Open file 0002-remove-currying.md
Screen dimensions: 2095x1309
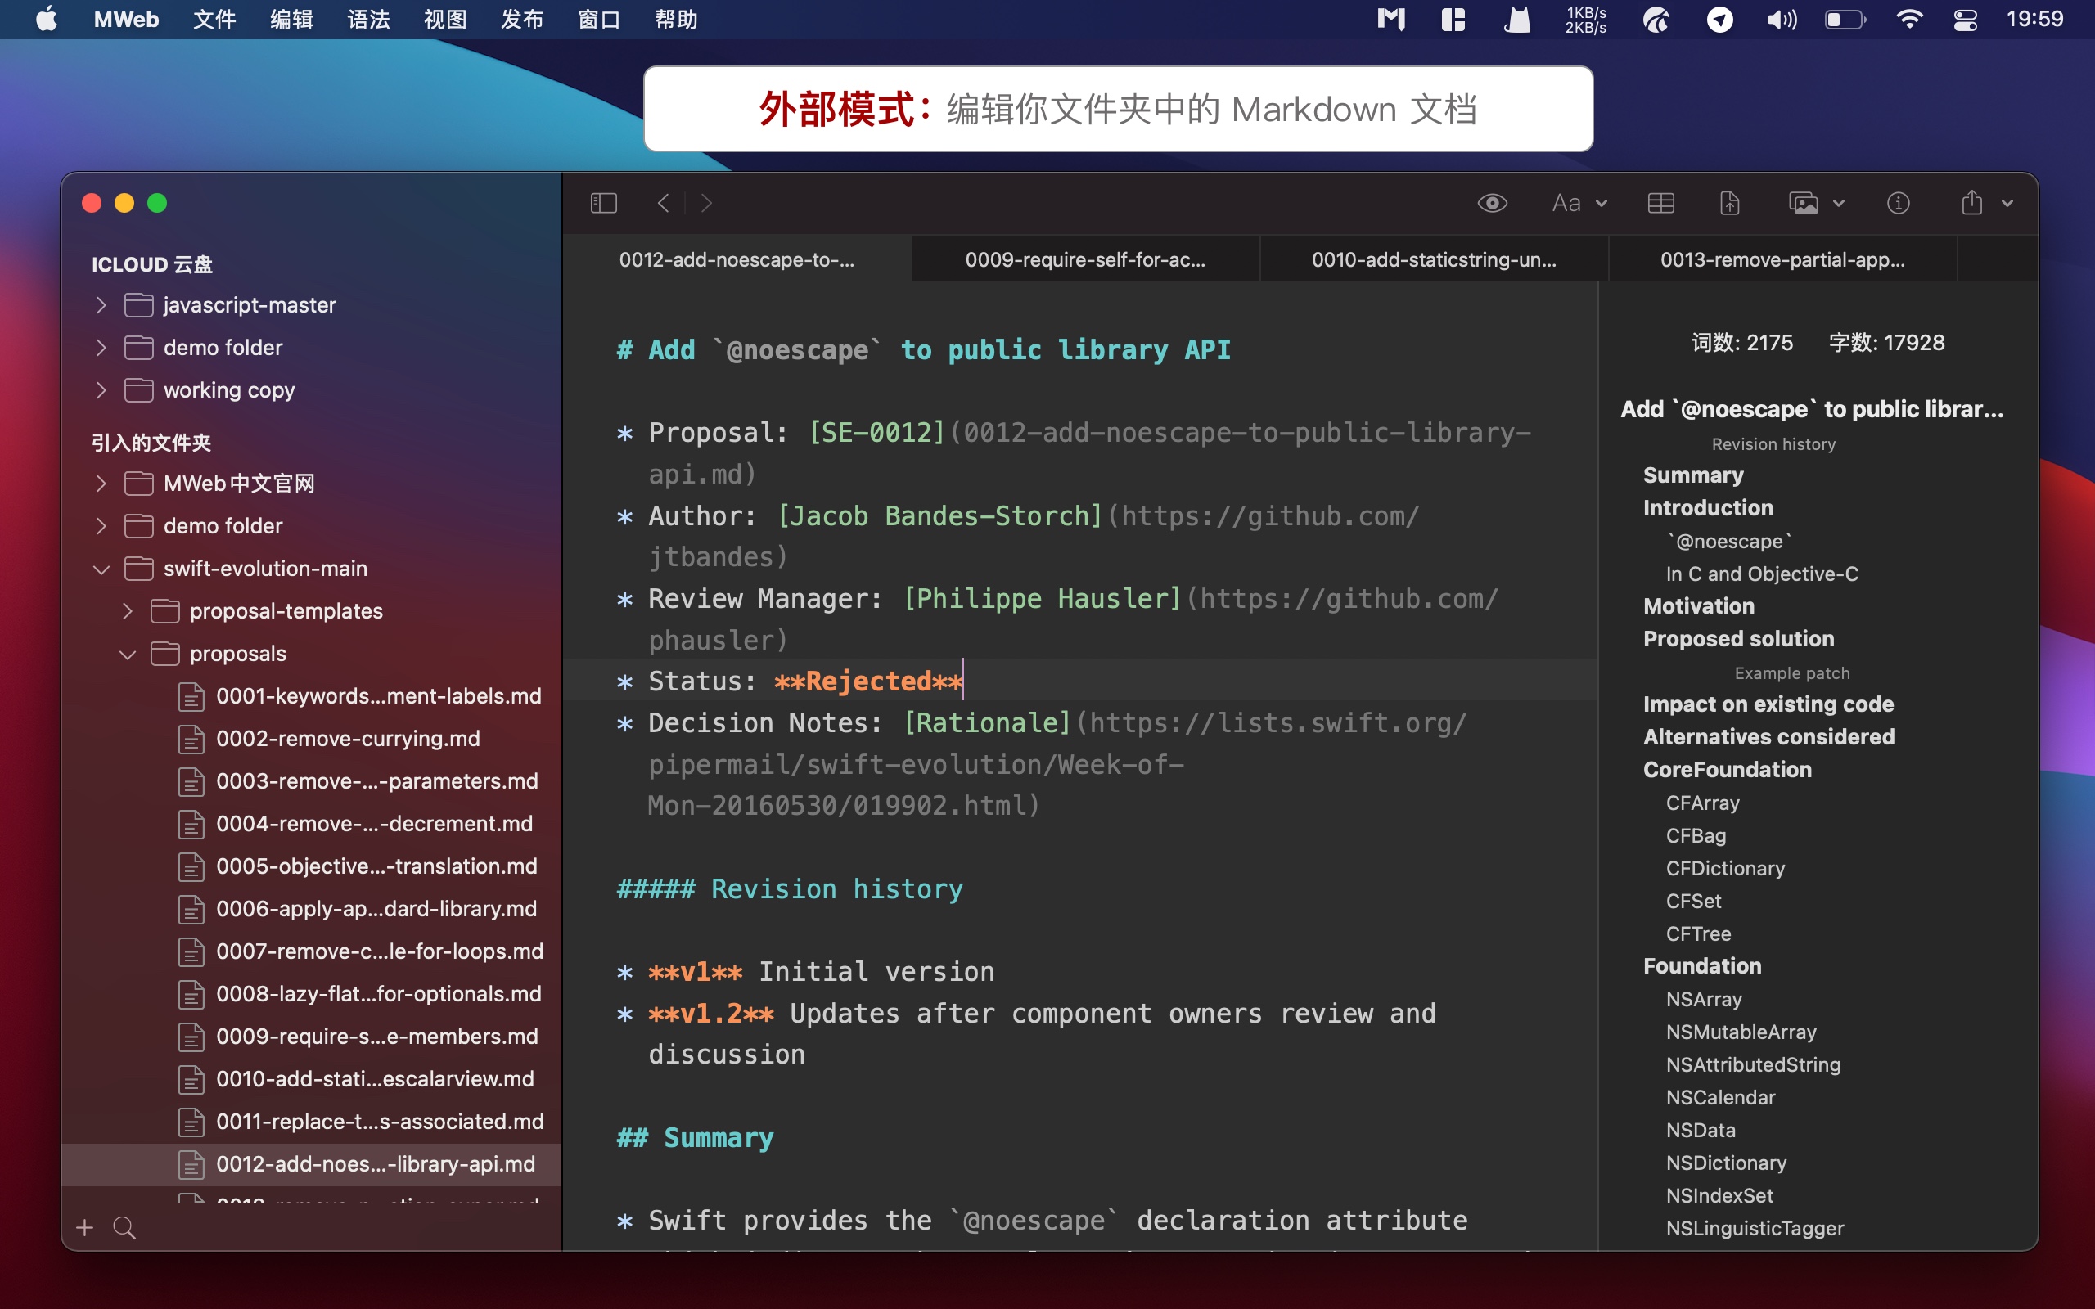click(347, 739)
